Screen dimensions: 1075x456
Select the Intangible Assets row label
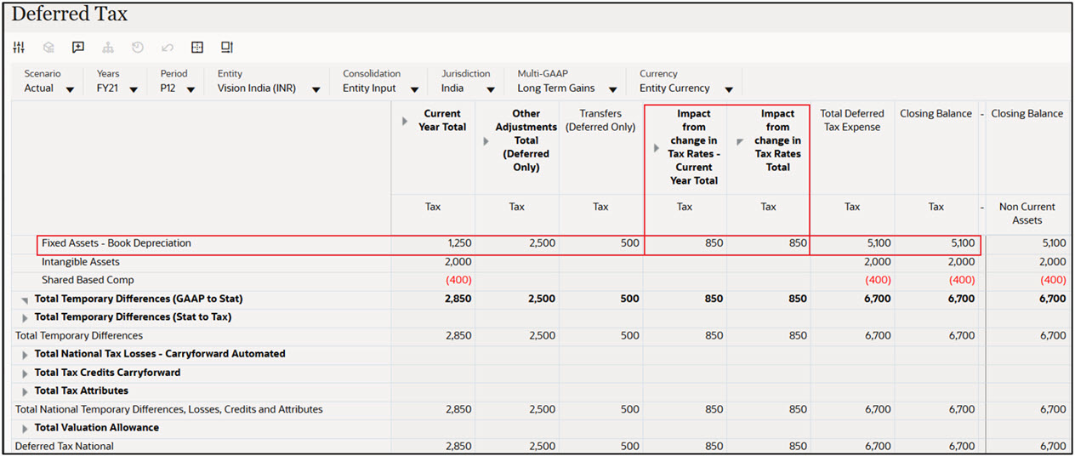[81, 262]
